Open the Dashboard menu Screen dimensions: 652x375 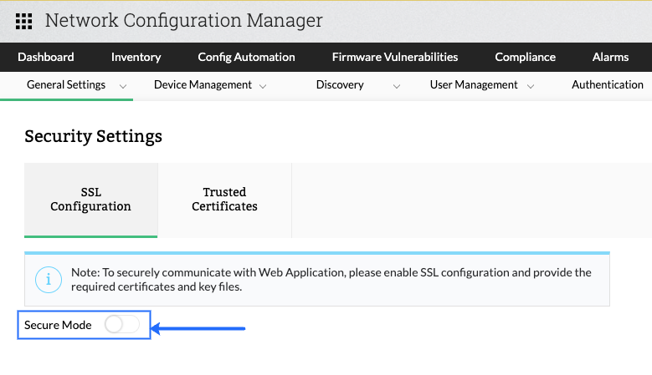pos(46,58)
